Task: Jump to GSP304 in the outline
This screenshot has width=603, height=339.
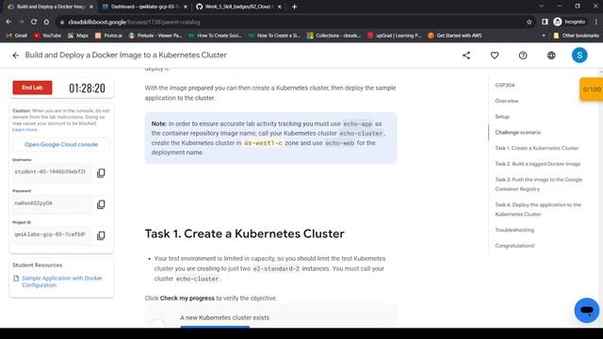Action: tap(505, 85)
